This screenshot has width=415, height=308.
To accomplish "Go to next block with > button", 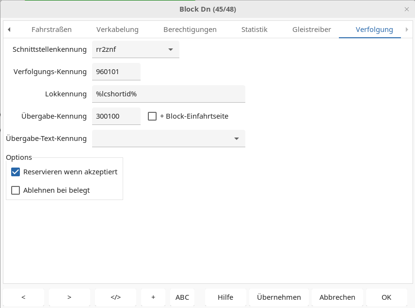I will pyautogui.click(x=69, y=297).
